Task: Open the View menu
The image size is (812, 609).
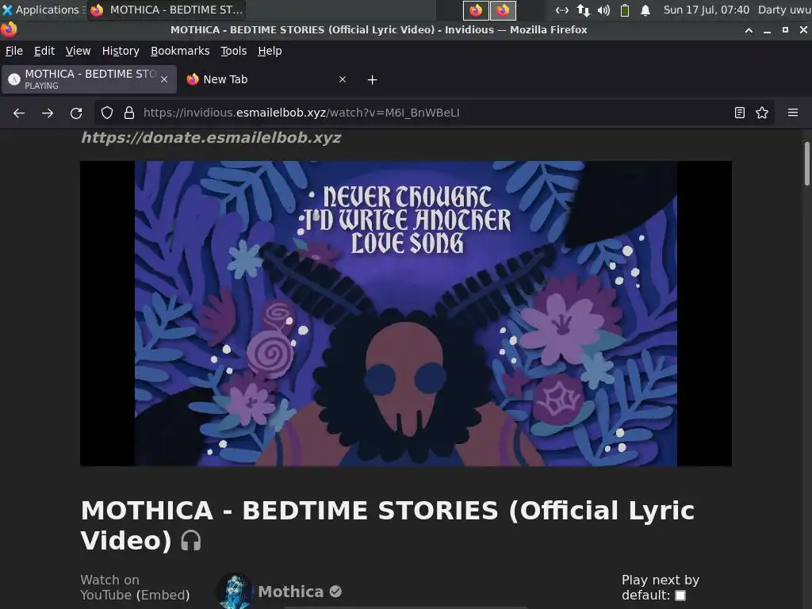Action: tap(79, 51)
